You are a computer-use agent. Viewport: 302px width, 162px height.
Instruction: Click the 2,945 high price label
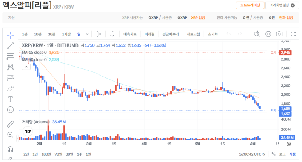[x=285, y=53]
